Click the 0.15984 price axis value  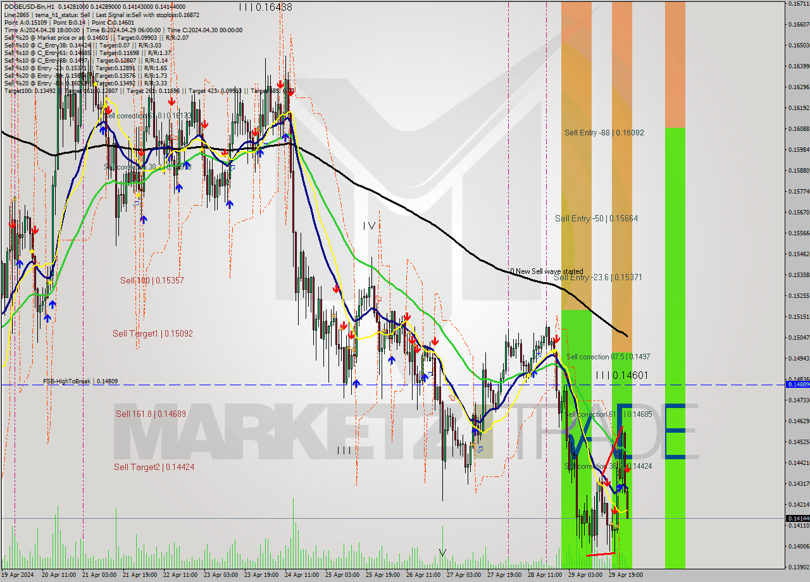798,150
